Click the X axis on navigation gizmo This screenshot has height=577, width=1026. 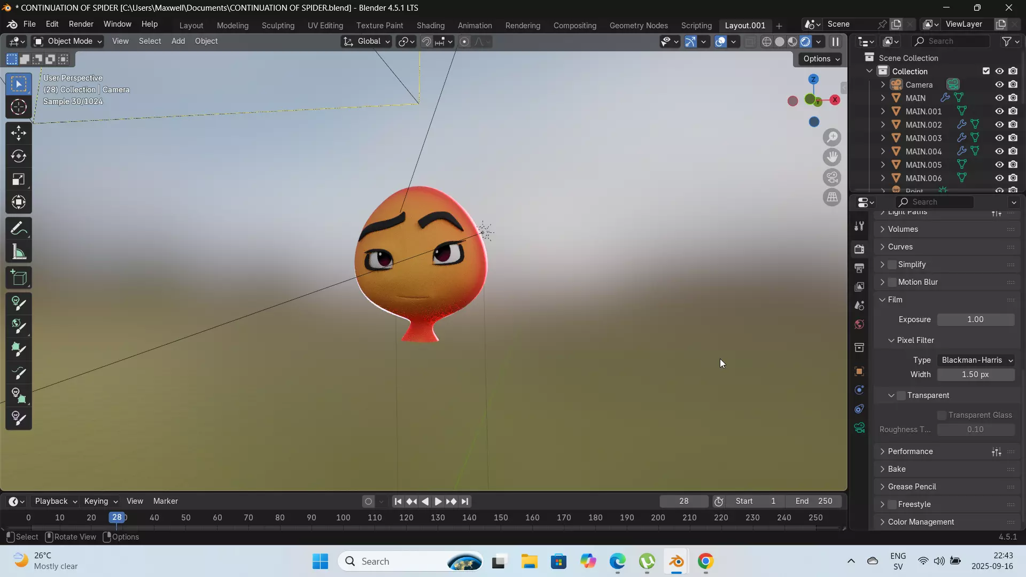click(835, 100)
